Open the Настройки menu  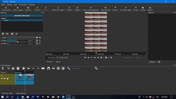click(x=23, y=5)
